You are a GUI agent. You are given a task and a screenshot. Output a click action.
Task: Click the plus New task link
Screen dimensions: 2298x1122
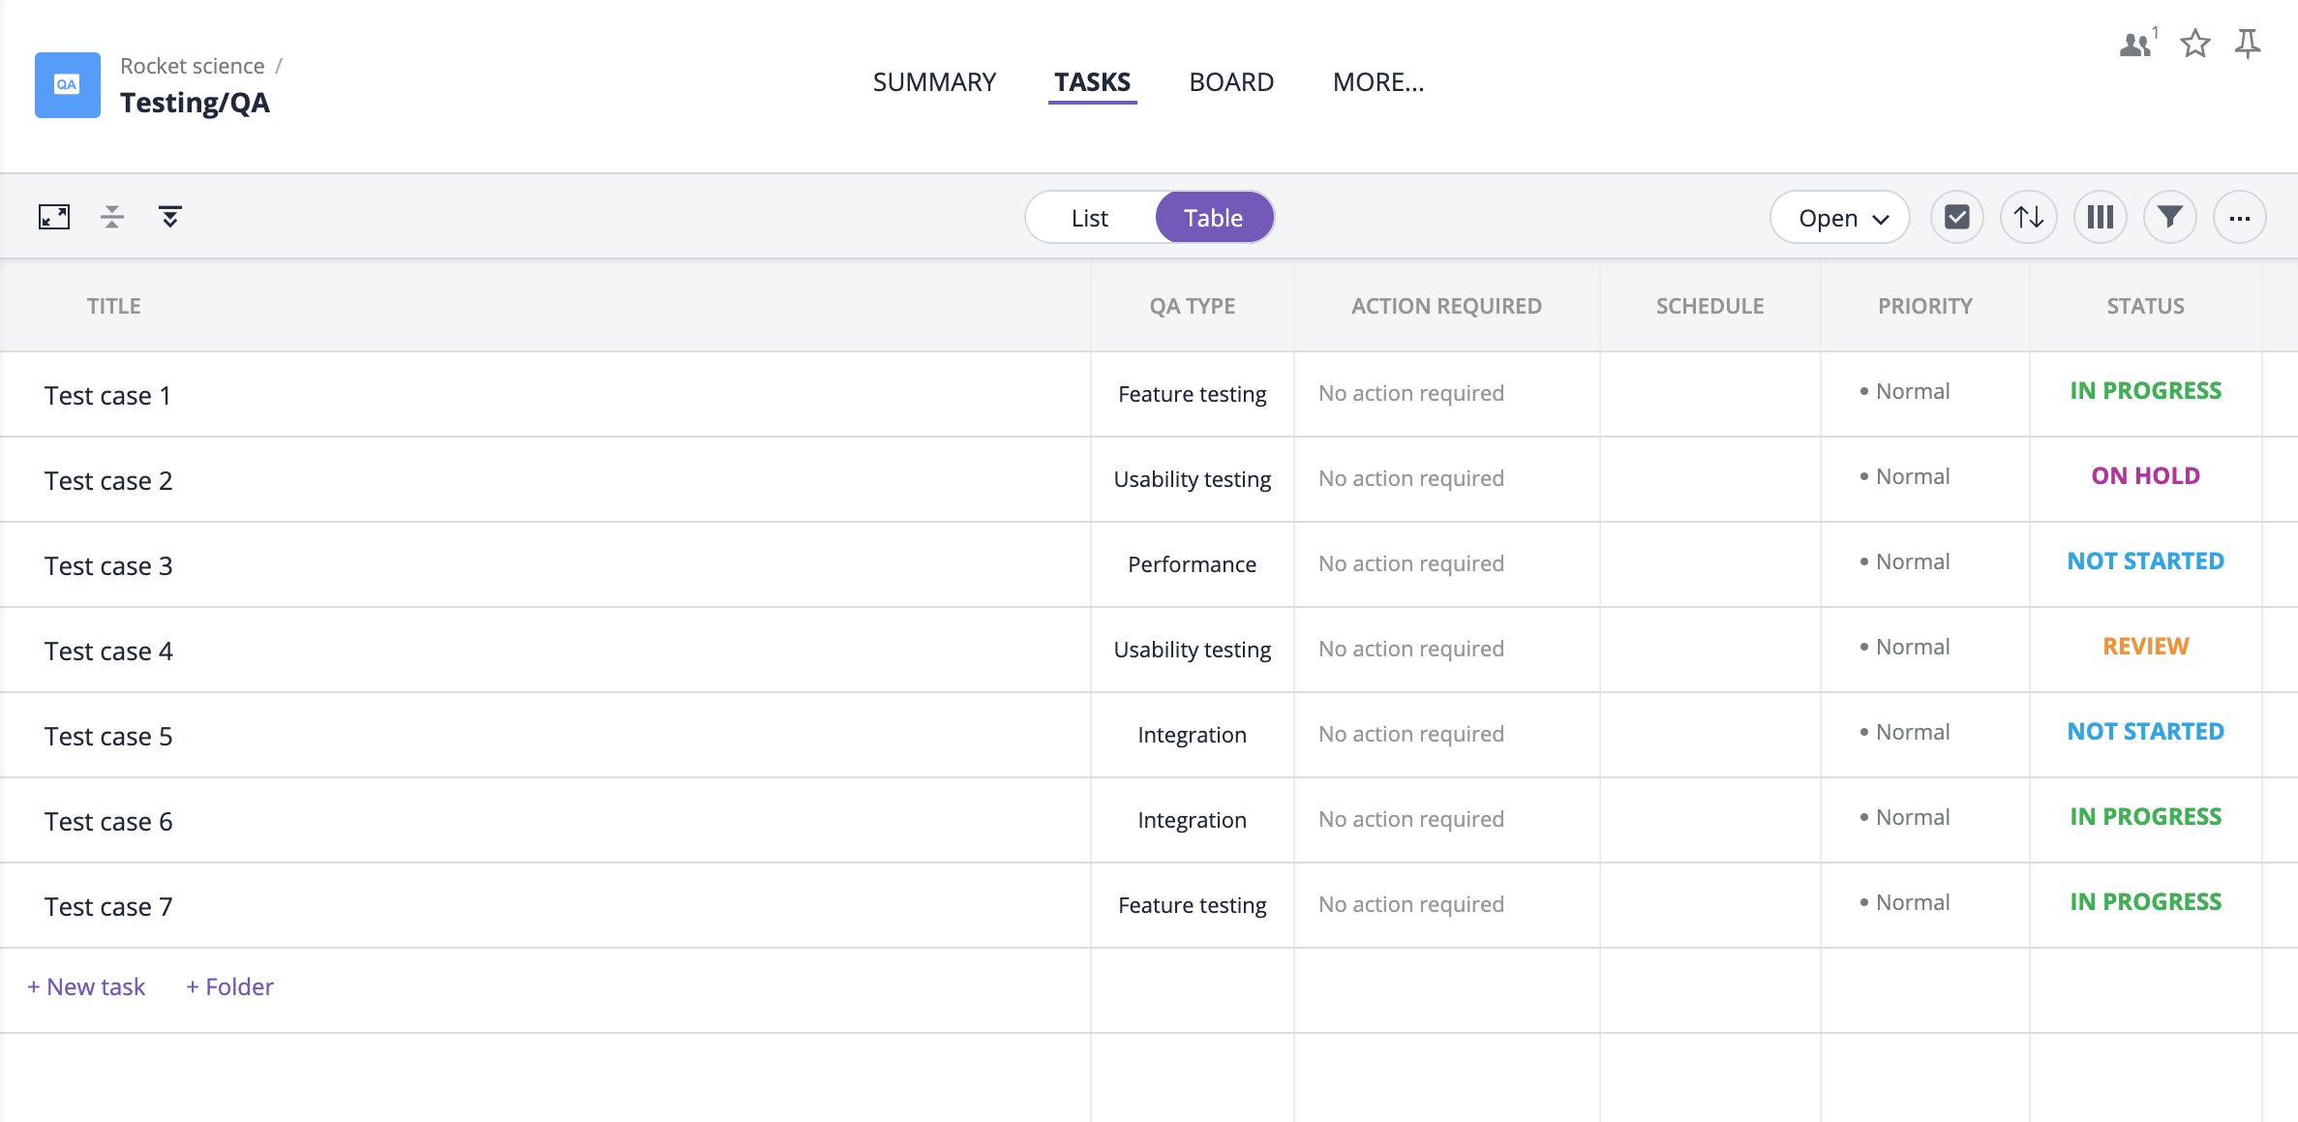(88, 987)
